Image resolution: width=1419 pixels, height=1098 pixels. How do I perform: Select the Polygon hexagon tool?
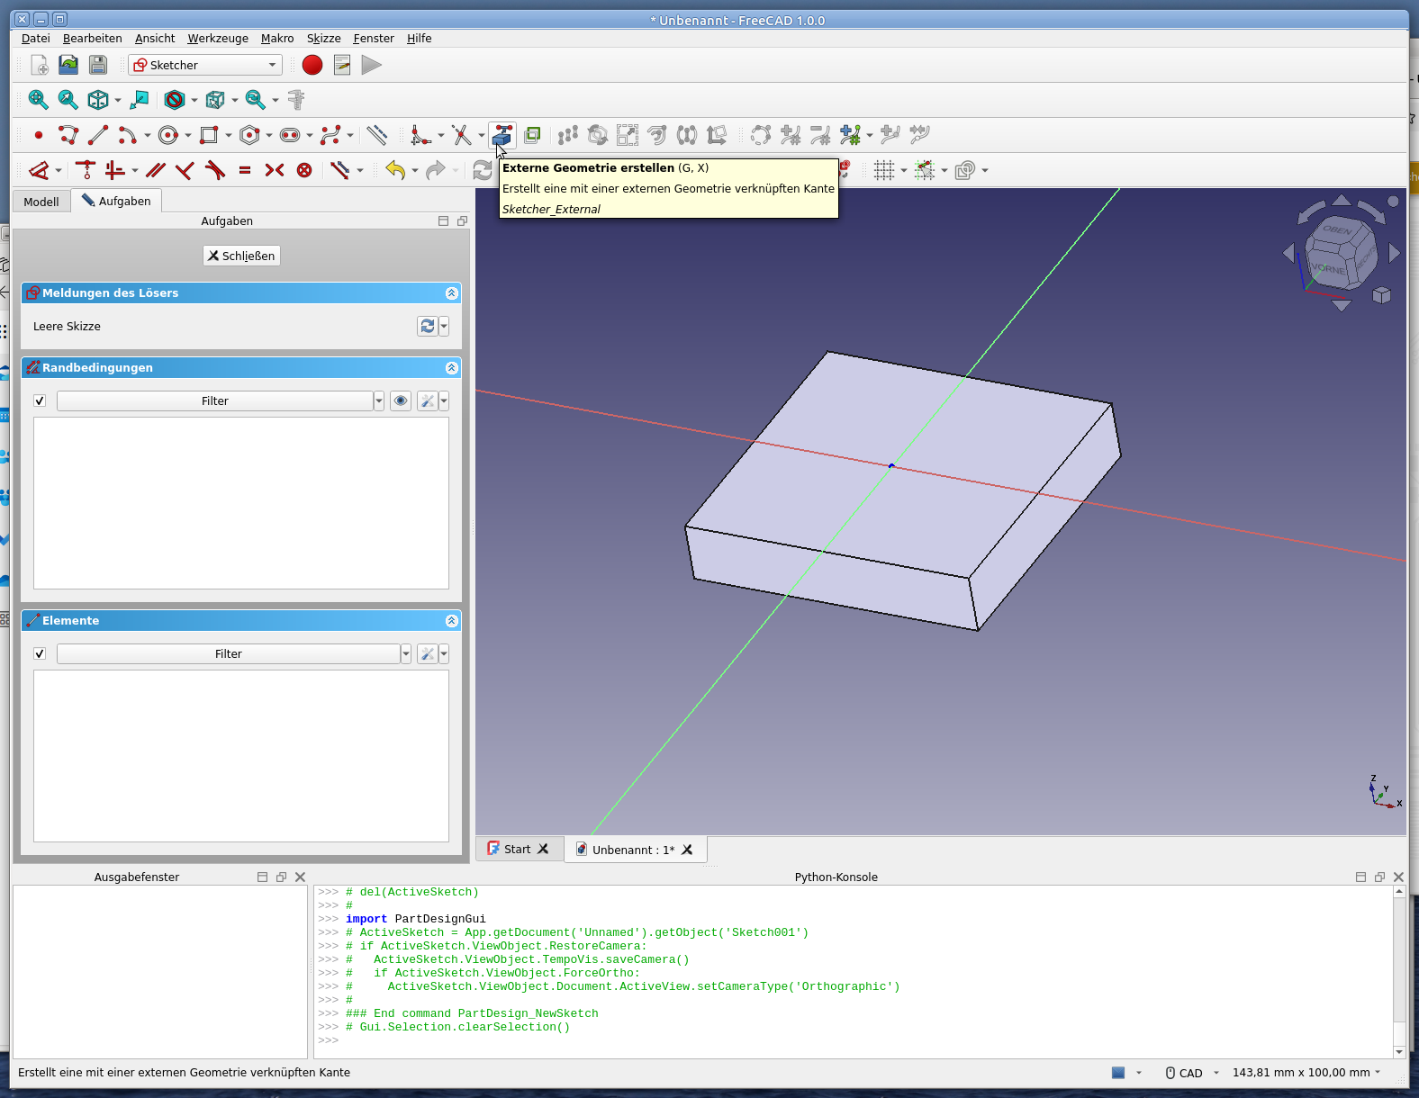coord(249,135)
